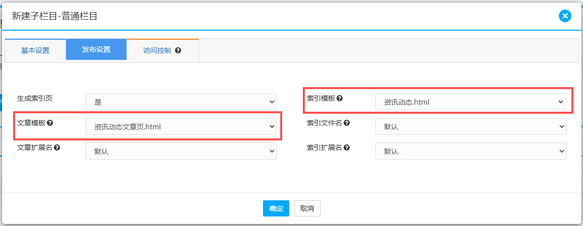Open the 文章扩展名 dropdown
The width and height of the screenshot is (583, 226).
click(181, 152)
